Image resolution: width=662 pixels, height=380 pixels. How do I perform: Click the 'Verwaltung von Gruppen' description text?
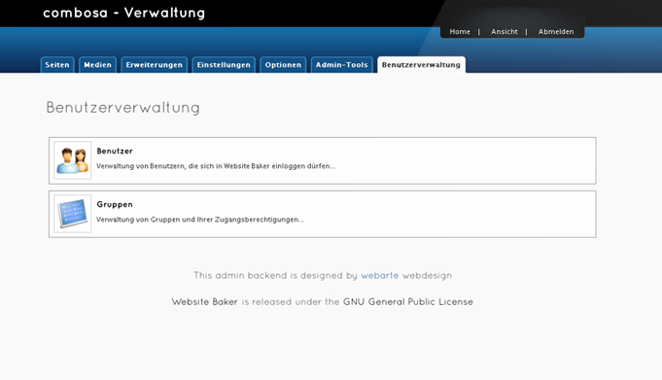(x=200, y=220)
